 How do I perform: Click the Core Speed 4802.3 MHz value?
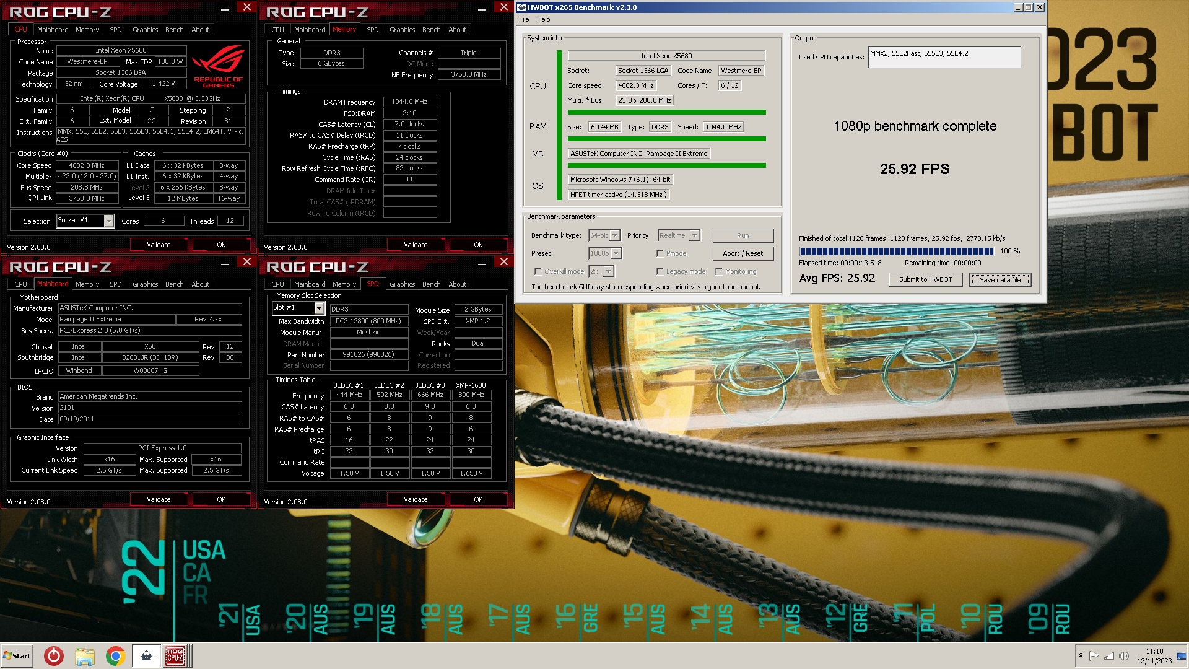click(87, 165)
